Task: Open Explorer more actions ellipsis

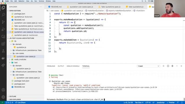Action: 41,7
